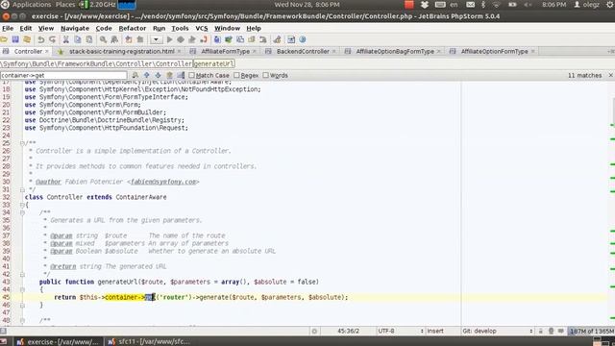The image size is (615, 346).
Task: Switch to the sfc11 window in the taskbar
Action: click(x=149, y=342)
